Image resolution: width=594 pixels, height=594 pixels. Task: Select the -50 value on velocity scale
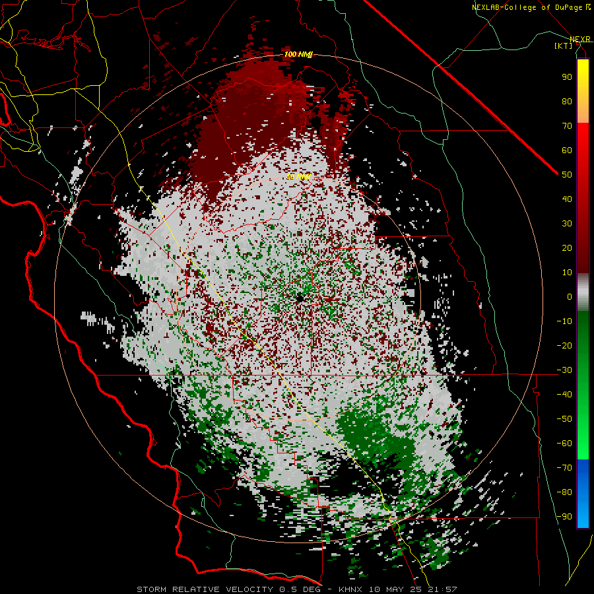coord(564,419)
